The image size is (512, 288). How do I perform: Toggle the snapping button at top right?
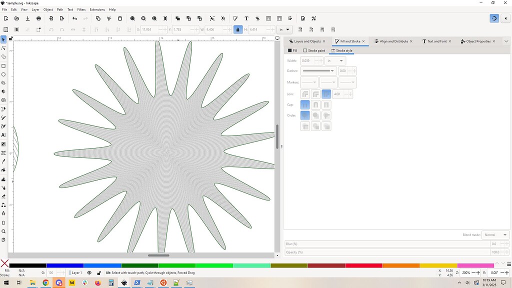coord(494,18)
